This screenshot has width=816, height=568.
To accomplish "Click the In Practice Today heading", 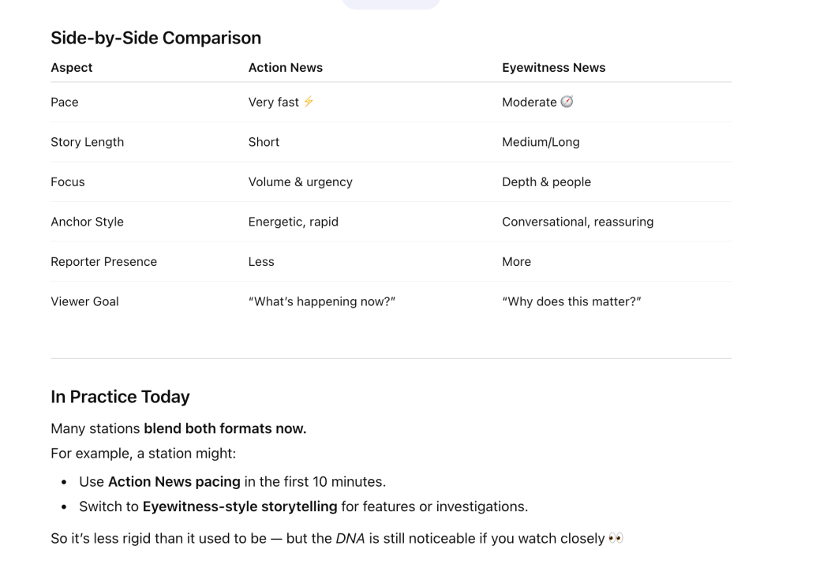I will click(120, 397).
